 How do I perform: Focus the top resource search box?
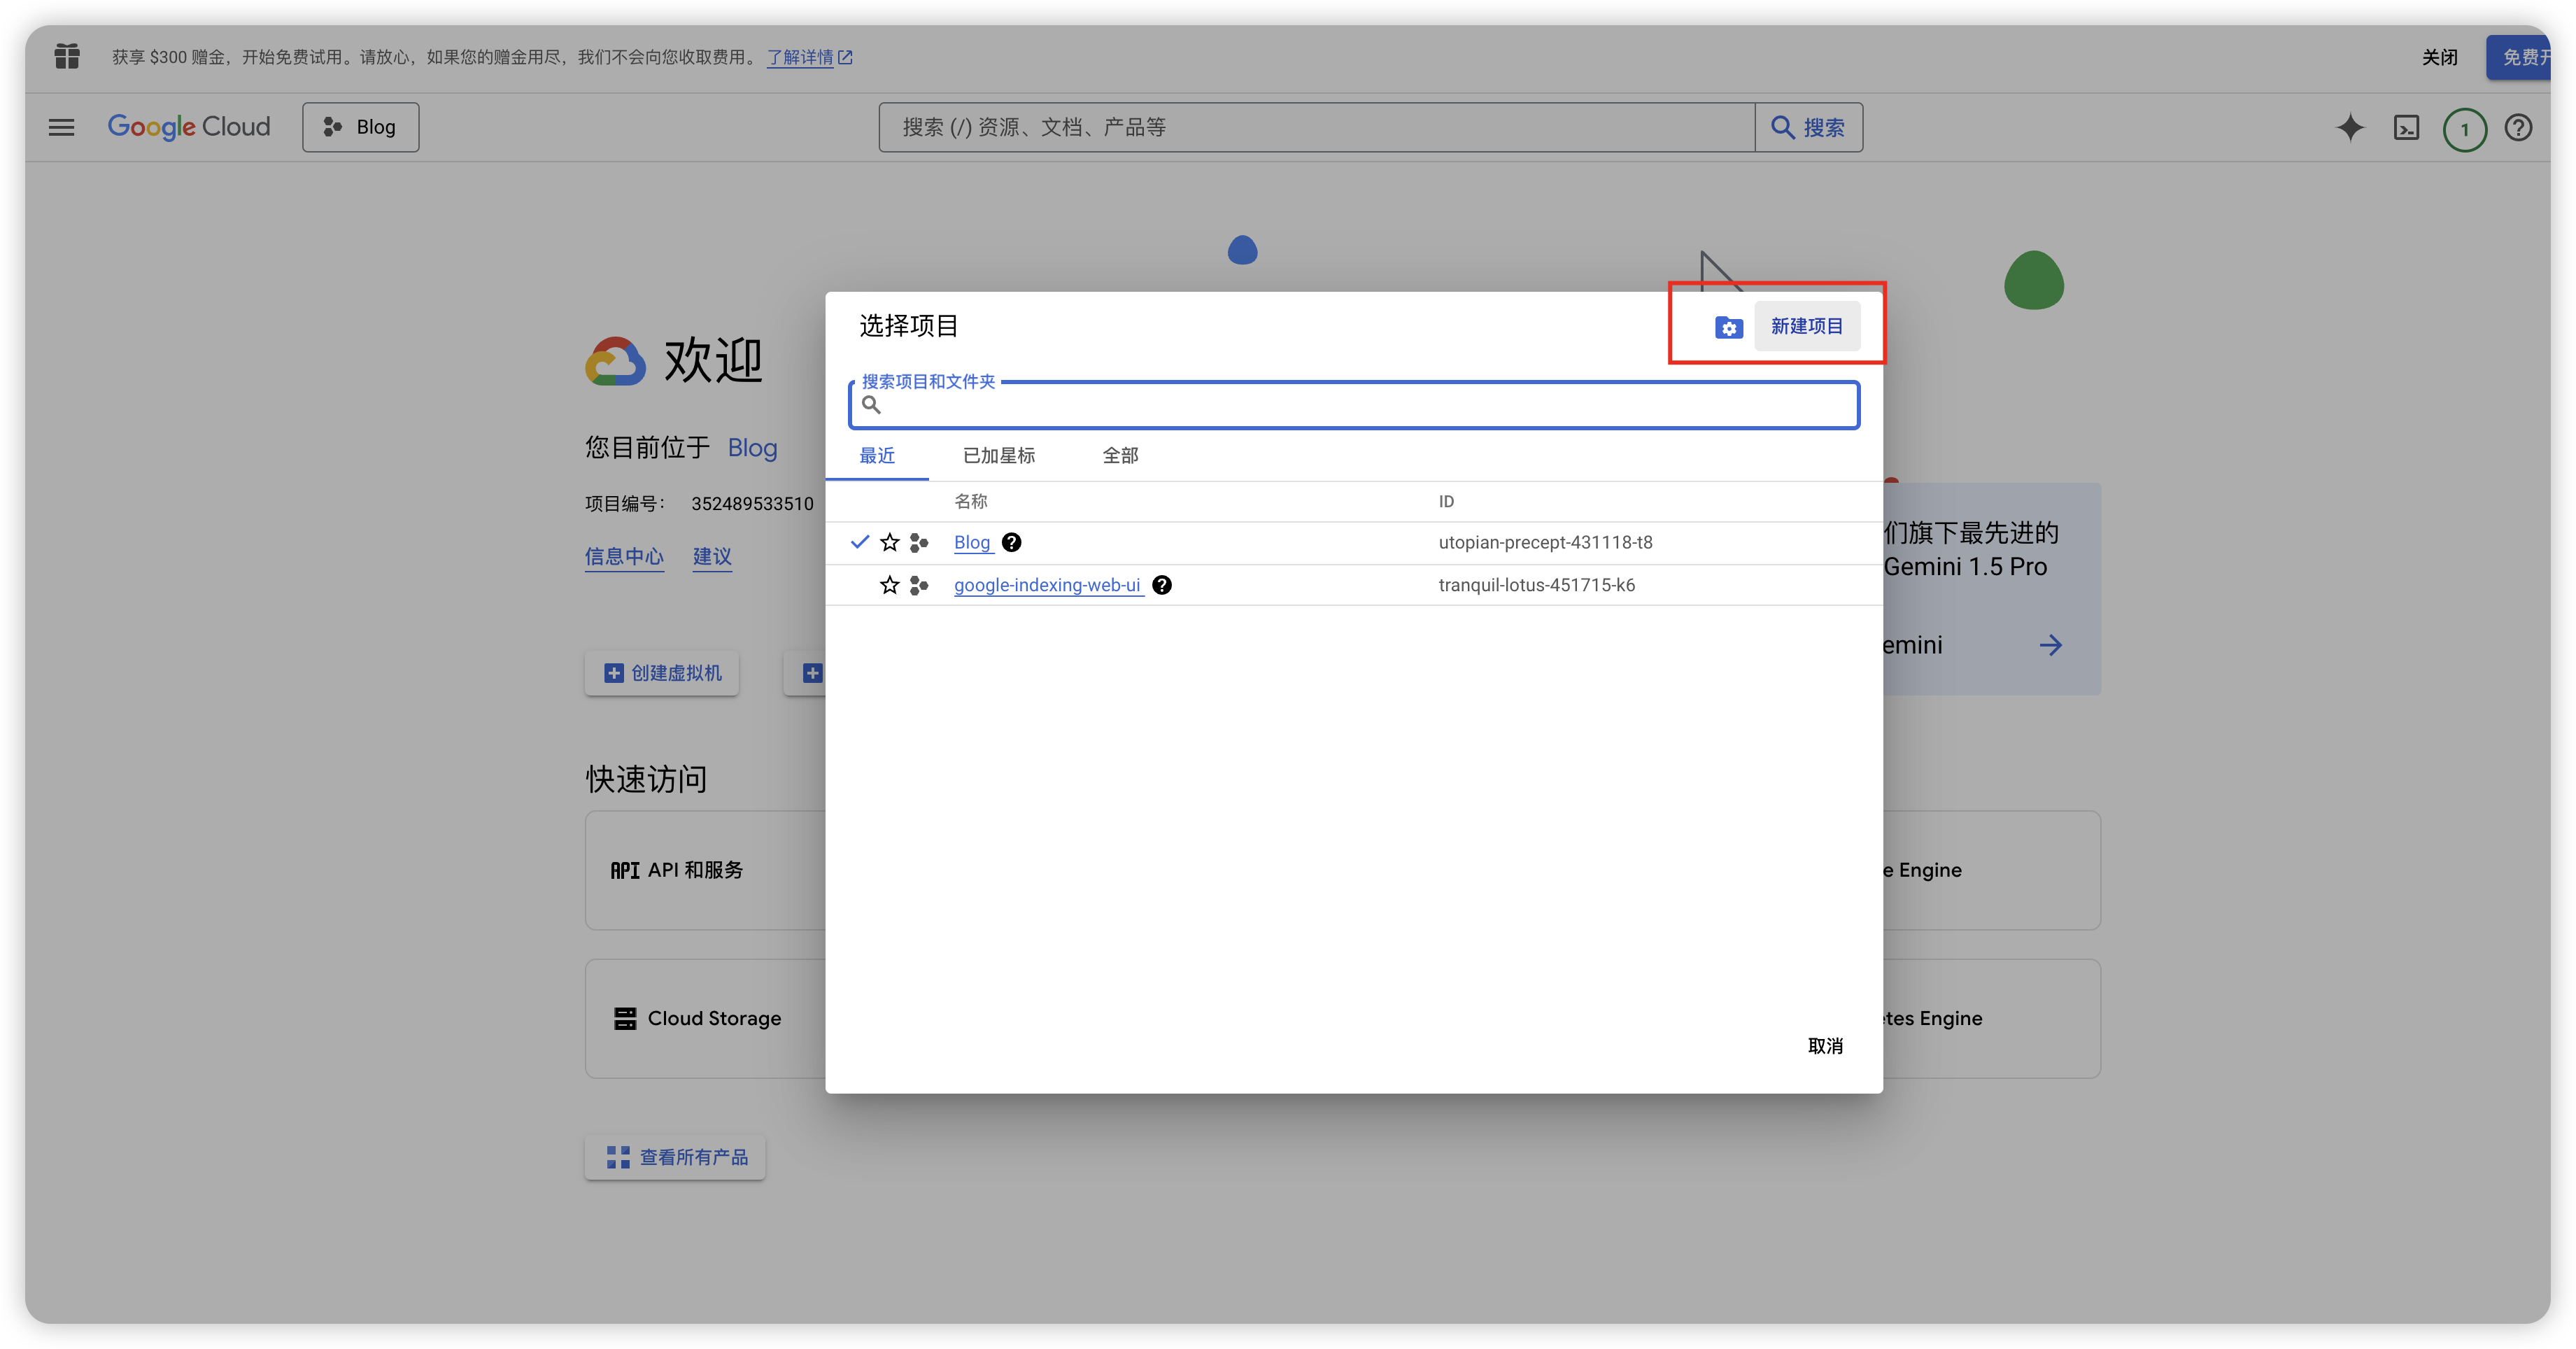pos(1316,127)
